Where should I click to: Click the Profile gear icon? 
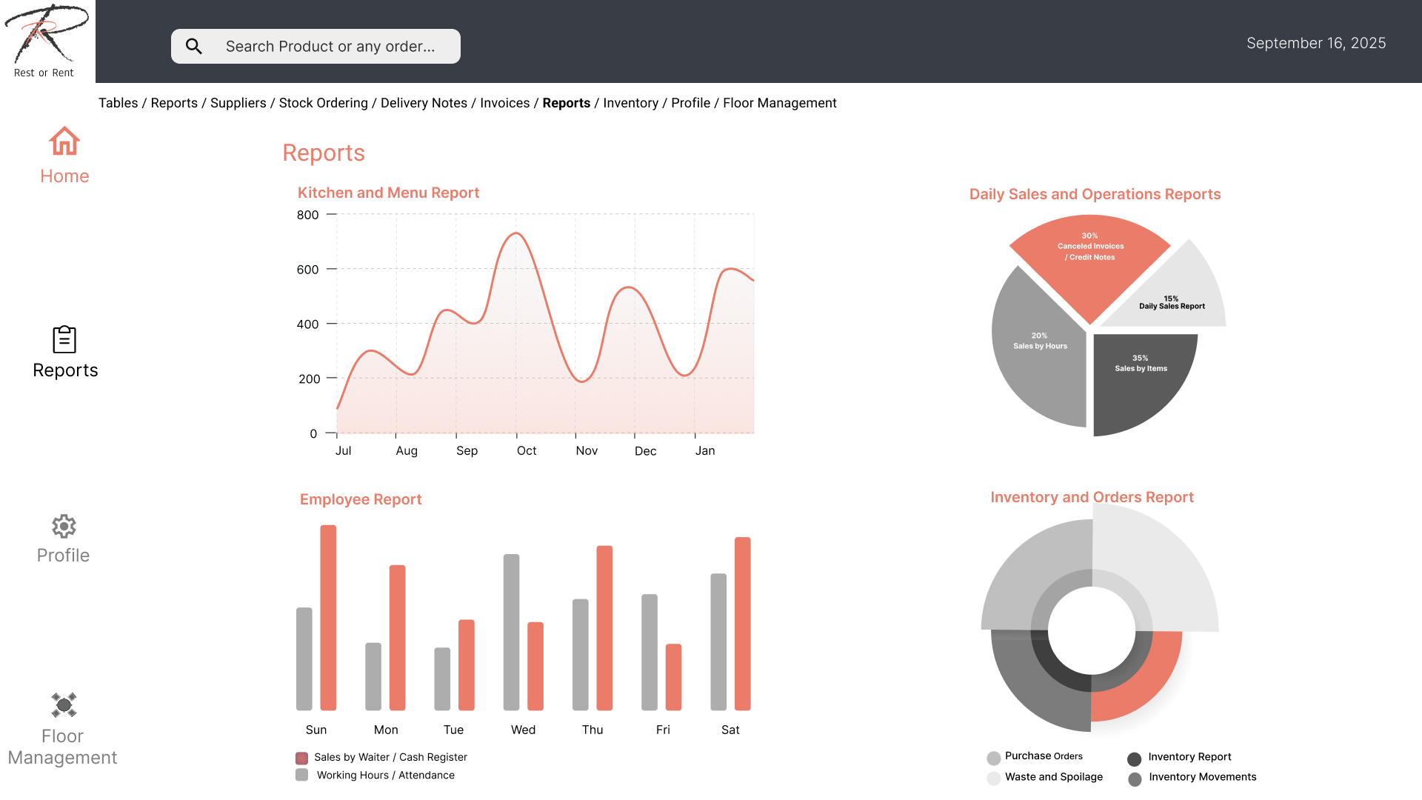64,527
